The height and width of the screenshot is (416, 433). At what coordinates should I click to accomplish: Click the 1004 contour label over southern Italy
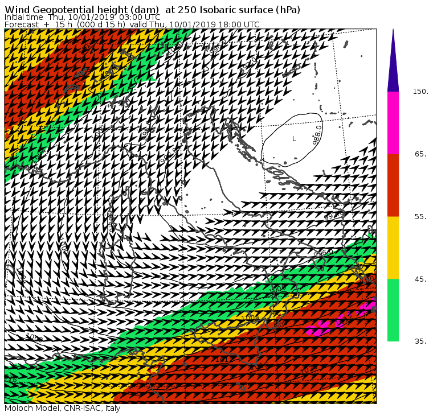coord(250,318)
